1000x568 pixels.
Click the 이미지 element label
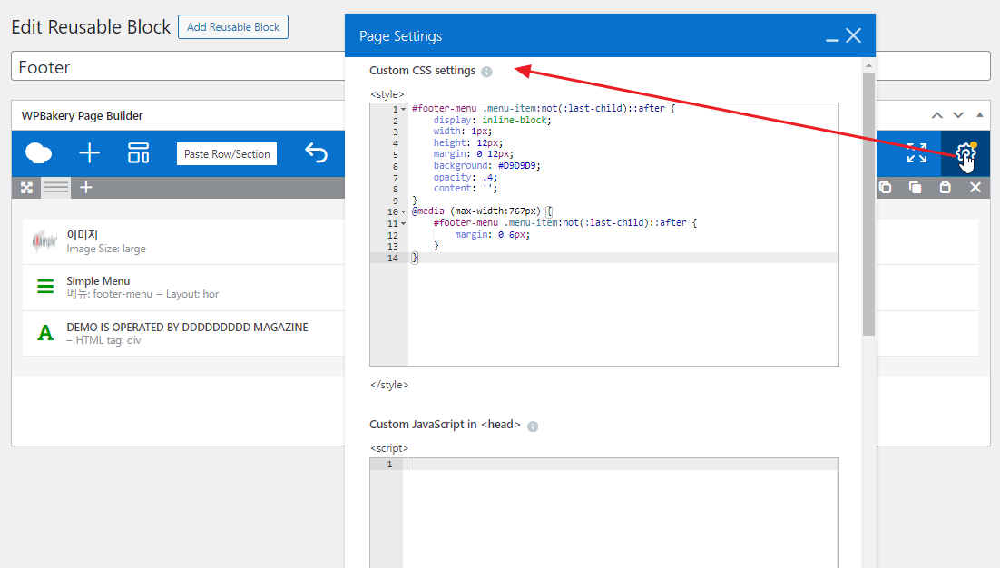coord(83,235)
